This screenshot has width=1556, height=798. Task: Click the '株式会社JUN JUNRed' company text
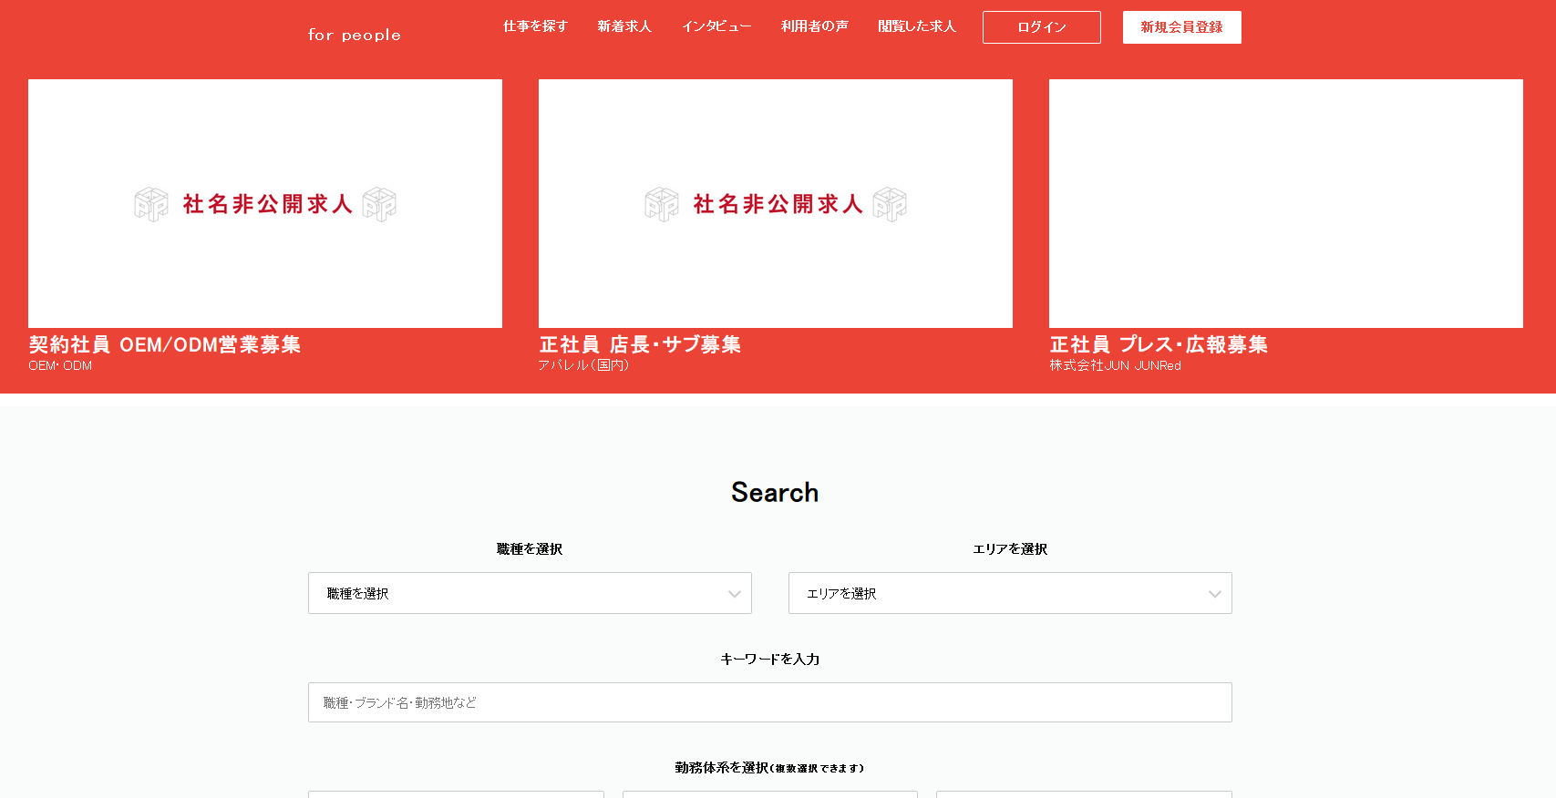[1115, 365]
